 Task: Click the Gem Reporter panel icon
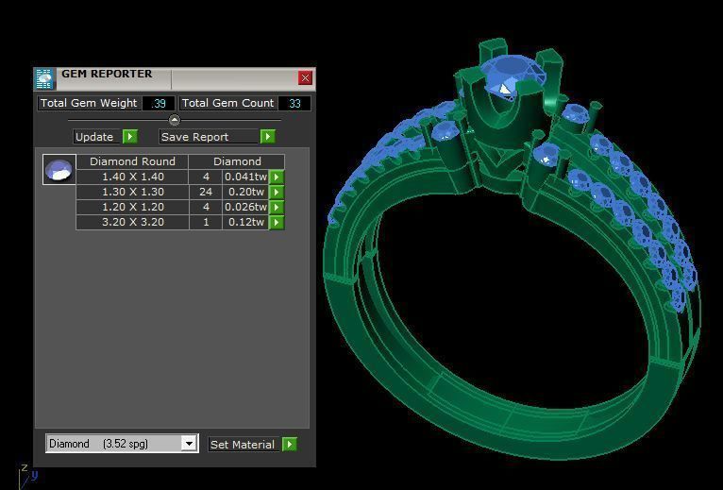coord(44,78)
